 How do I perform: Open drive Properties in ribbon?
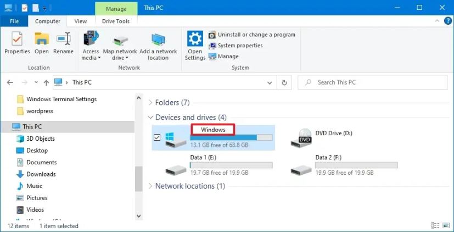click(x=17, y=43)
